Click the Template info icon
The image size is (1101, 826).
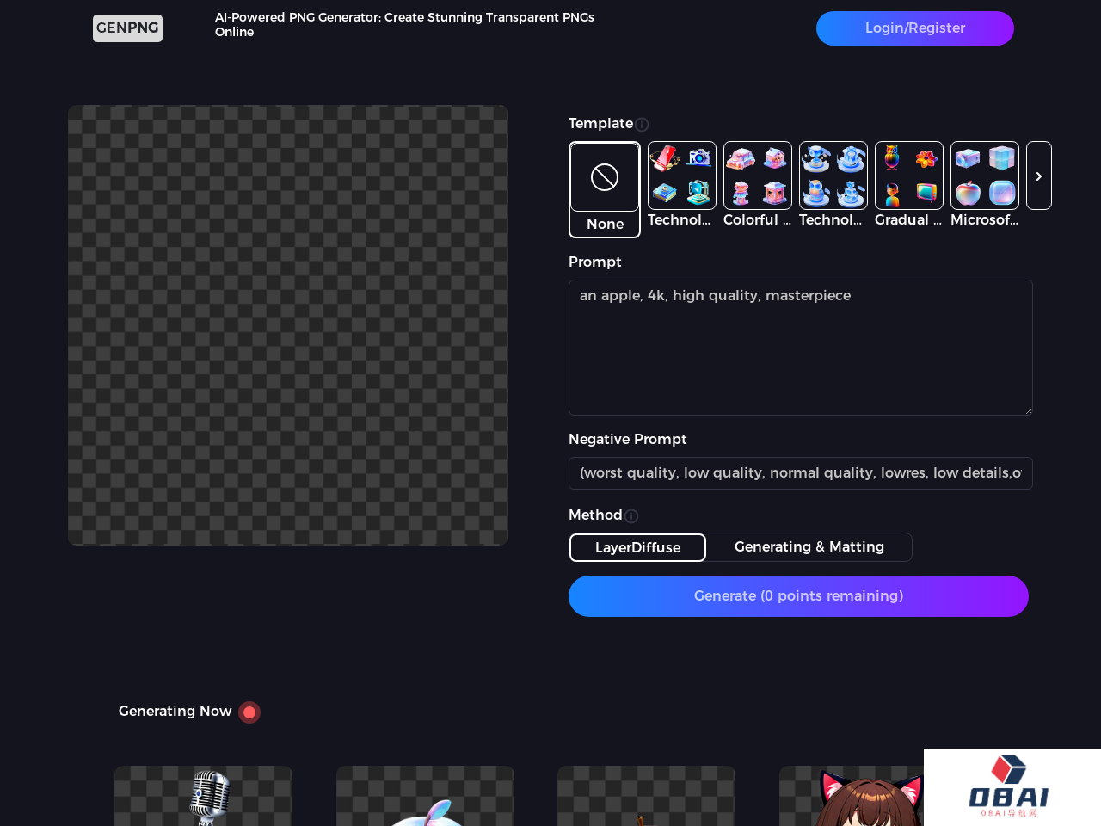pyautogui.click(x=642, y=125)
